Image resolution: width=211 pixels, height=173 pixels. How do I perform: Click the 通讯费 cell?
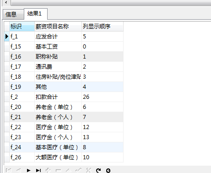coord(58,67)
